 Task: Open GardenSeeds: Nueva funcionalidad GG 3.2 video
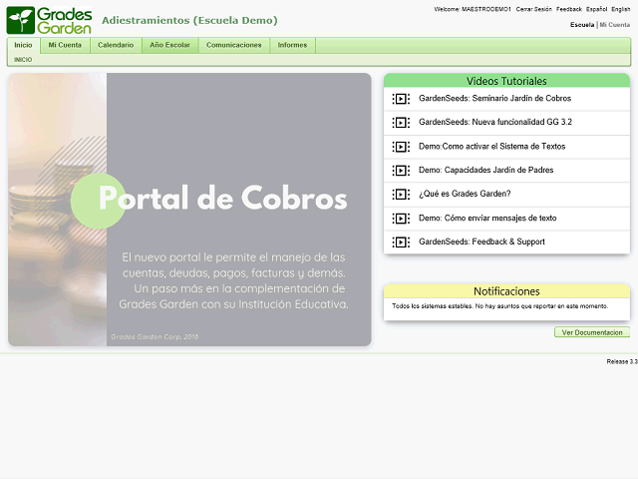pyautogui.click(x=495, y=122)
